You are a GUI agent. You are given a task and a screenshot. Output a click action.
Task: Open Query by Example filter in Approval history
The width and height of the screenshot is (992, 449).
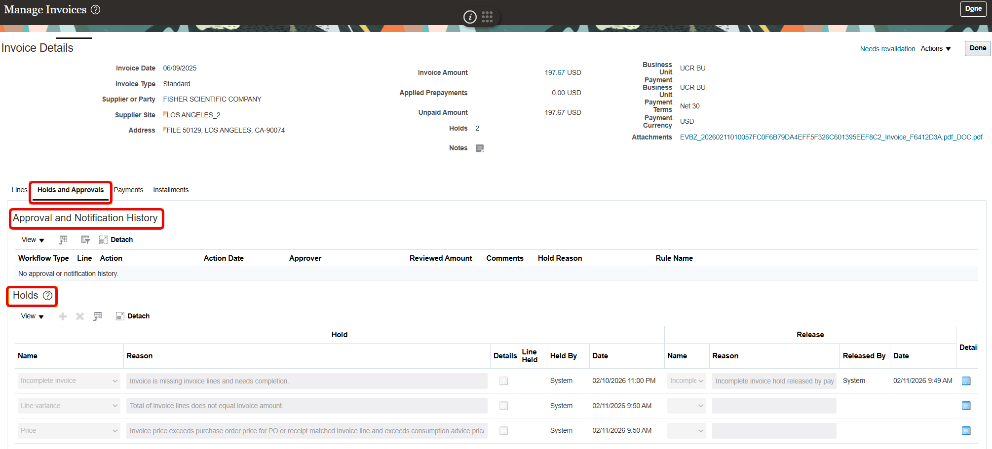(85, 240)
